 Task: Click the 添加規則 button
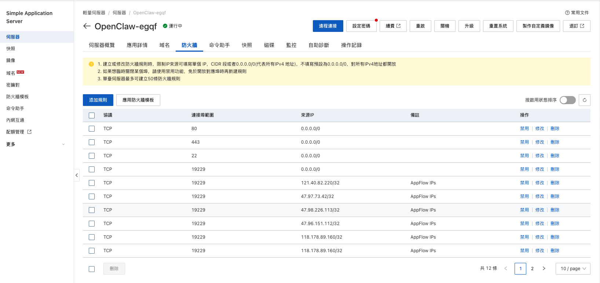point(98,100)
